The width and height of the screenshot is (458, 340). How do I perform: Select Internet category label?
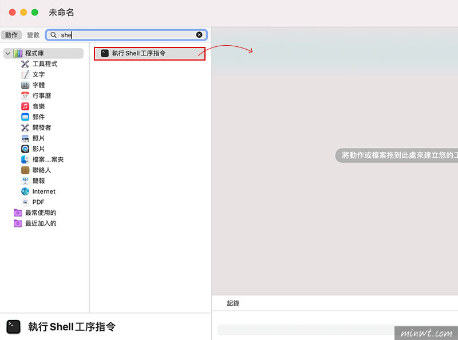tap(44, 191)
